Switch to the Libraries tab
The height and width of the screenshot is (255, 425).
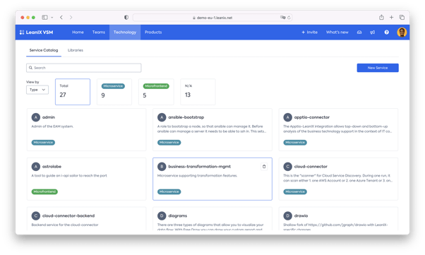click(x=76, y=50)
